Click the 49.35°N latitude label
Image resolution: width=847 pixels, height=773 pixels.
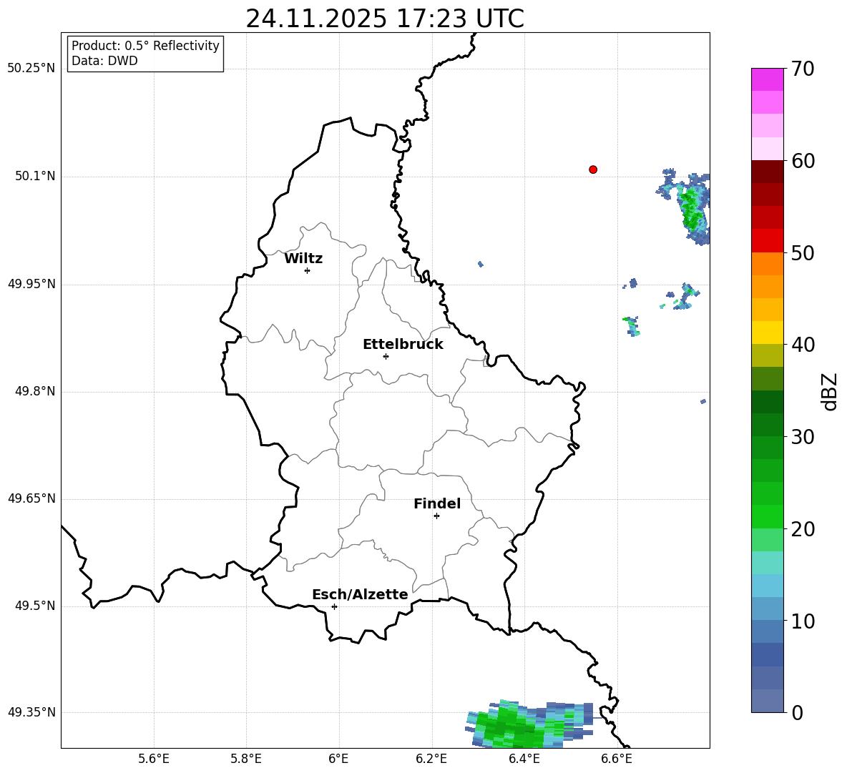(31, 712)
